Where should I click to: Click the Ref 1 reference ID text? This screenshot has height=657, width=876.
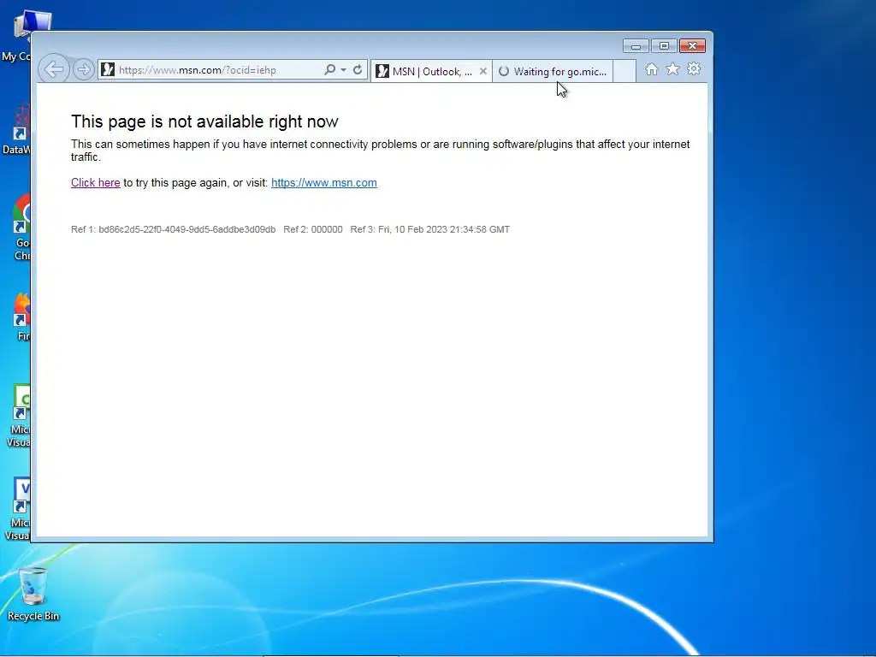(173, 229)
